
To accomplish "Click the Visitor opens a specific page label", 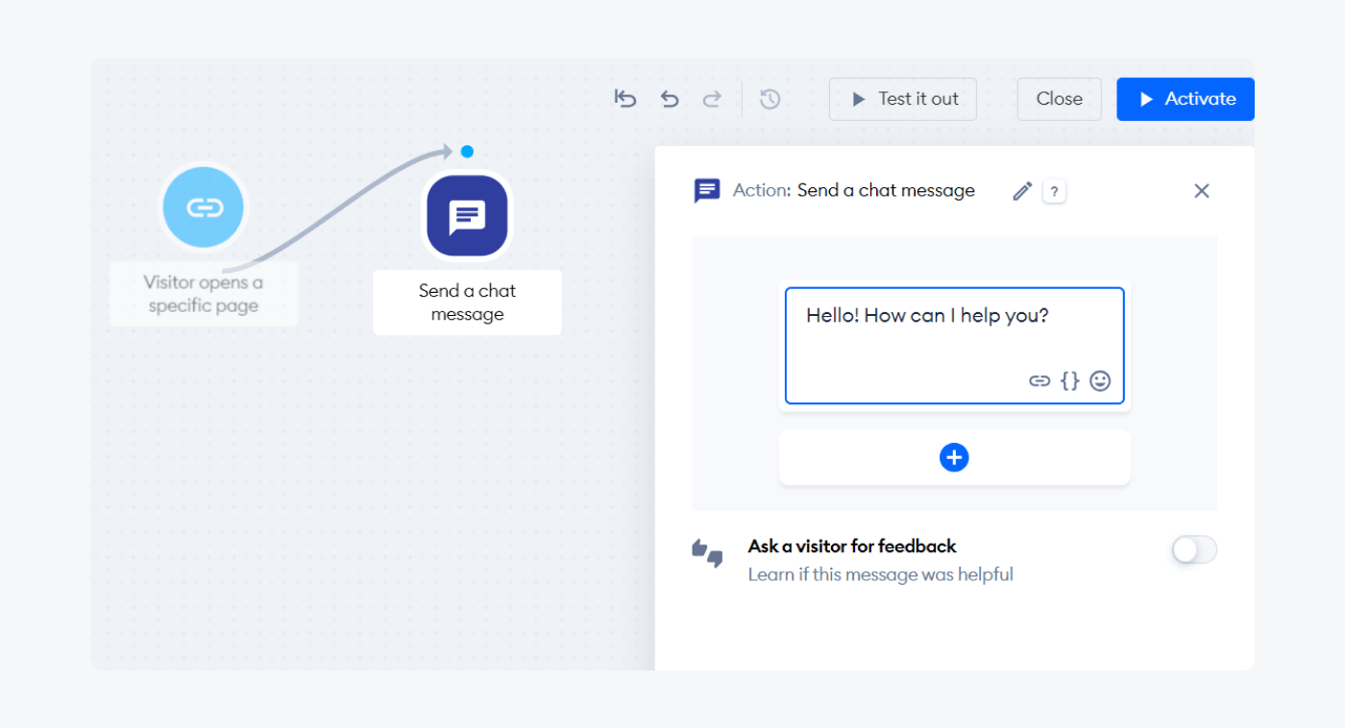I will 203,294.
